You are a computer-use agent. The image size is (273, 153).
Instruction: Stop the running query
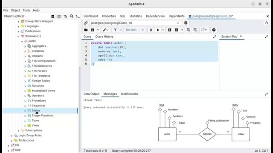[151, 30]
